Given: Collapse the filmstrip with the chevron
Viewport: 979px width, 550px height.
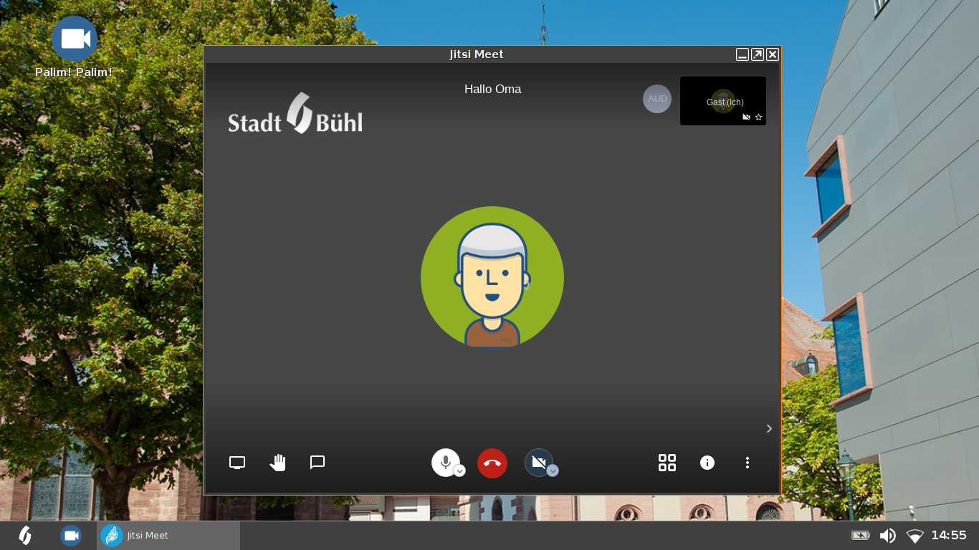Looking at the screenshot, I should 769,428.
